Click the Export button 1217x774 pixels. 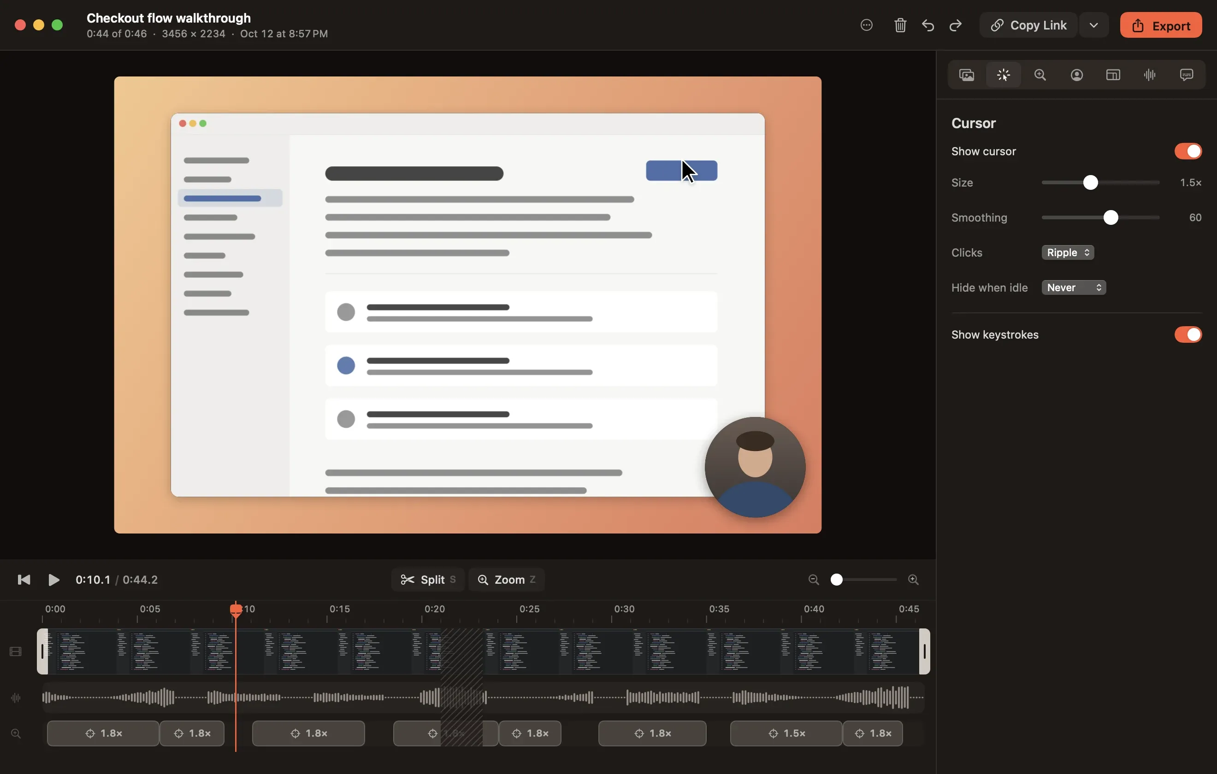point(1160,25)
